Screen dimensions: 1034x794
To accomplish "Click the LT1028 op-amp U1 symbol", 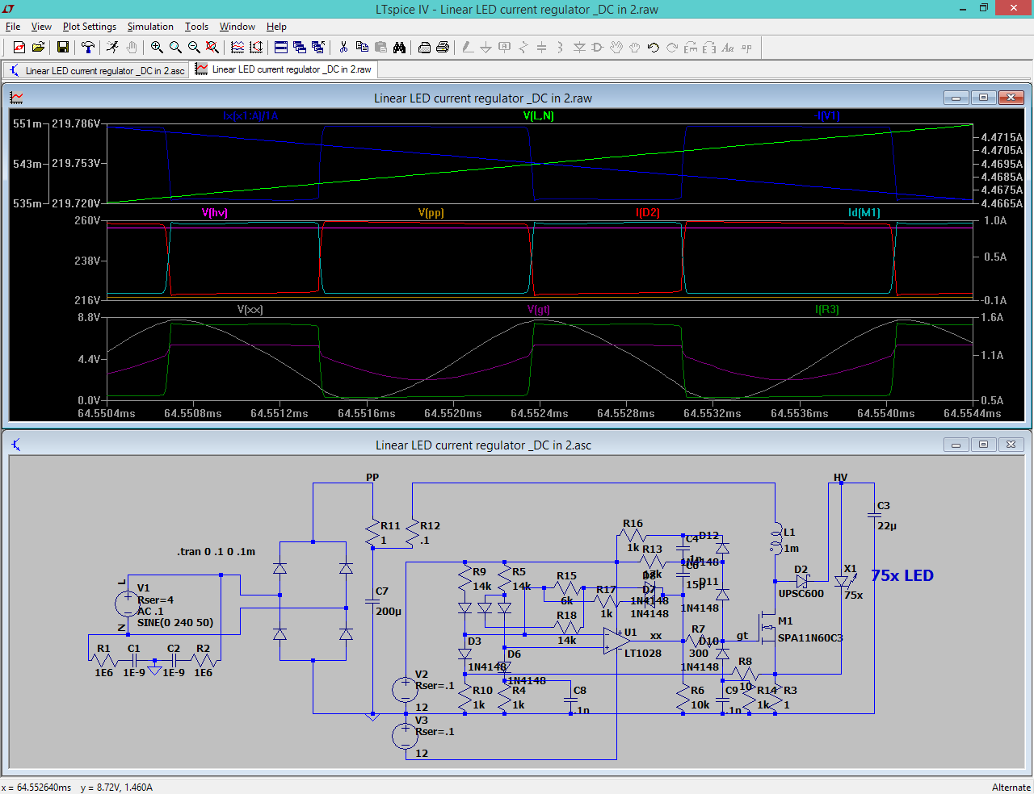I will [x=617, y=641].
